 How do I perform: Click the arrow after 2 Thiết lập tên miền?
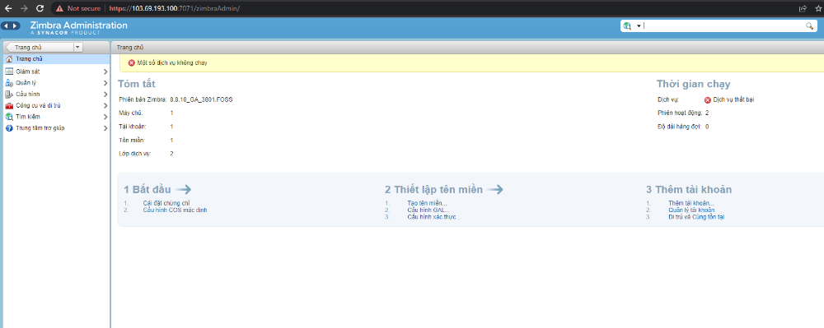pos(495,190)
